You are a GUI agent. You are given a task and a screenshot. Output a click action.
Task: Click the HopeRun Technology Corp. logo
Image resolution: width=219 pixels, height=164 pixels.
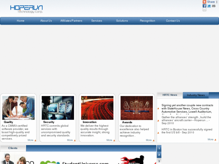point(27,9)
